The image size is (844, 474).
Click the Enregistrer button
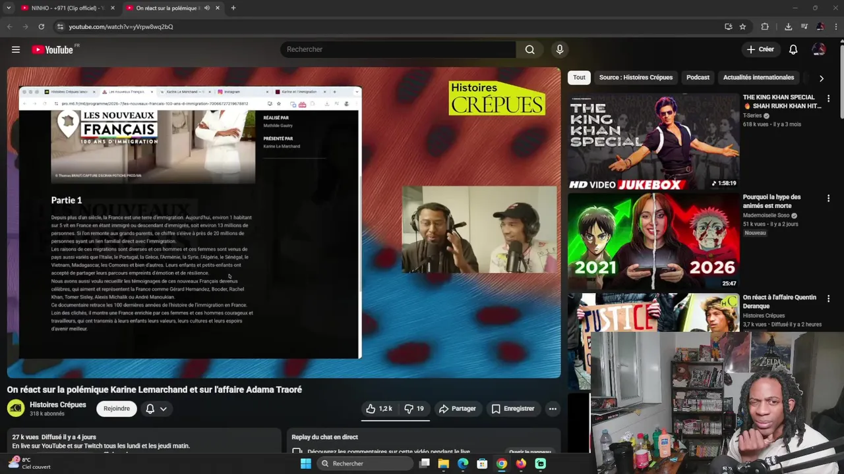click(513, 409)
